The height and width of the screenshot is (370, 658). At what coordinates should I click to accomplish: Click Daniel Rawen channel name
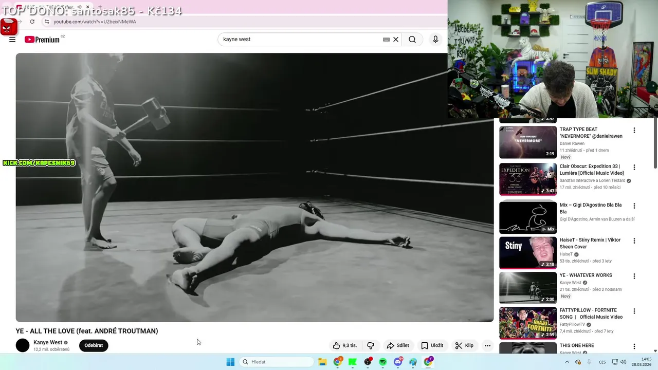[572, 143]
